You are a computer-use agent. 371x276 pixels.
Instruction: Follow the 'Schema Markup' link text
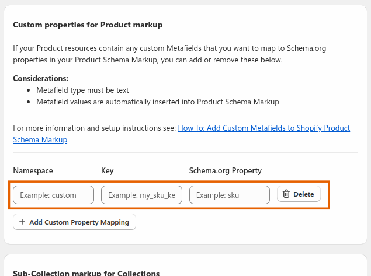pos(40,139)
